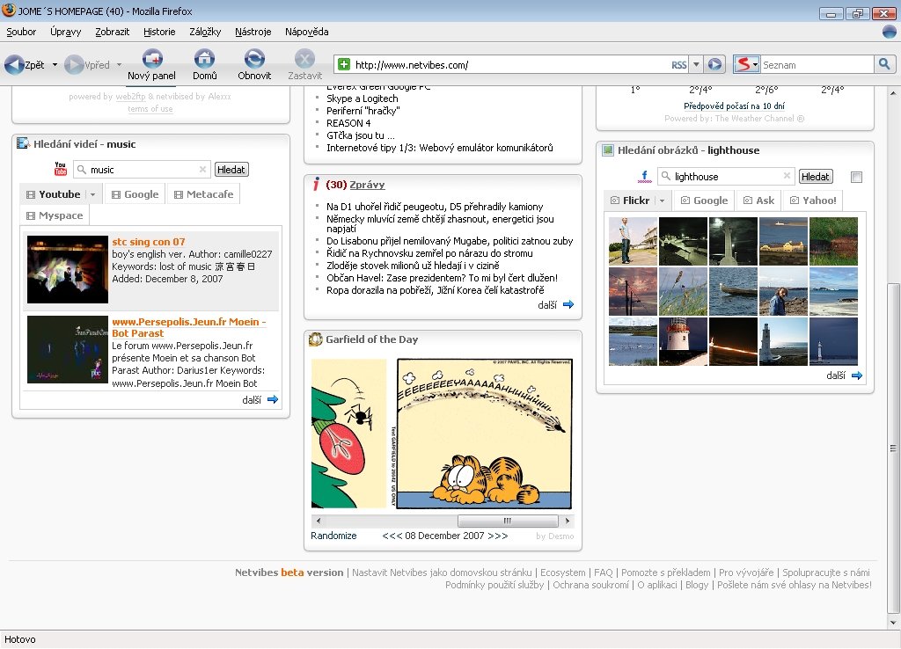Viewport: 901px width, 649px height.
Task: Open the Historie menu
Action: coord(159,32)
